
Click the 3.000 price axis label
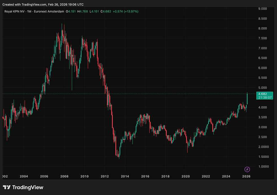(x=263, y=127)
